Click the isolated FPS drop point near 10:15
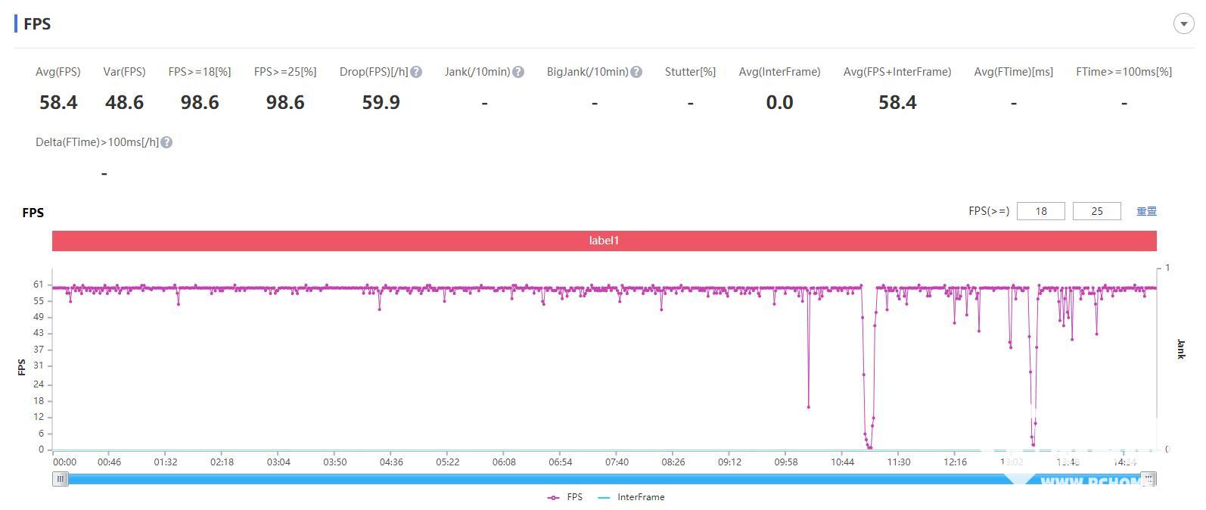The image size is (1206, 510). (x=809, y=407)
